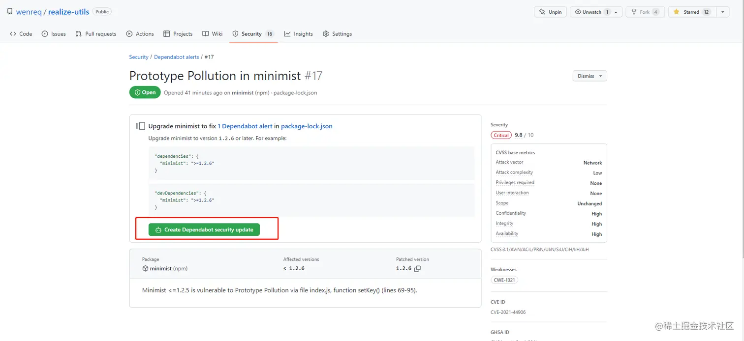Click the Starred button

coord(692,12)
